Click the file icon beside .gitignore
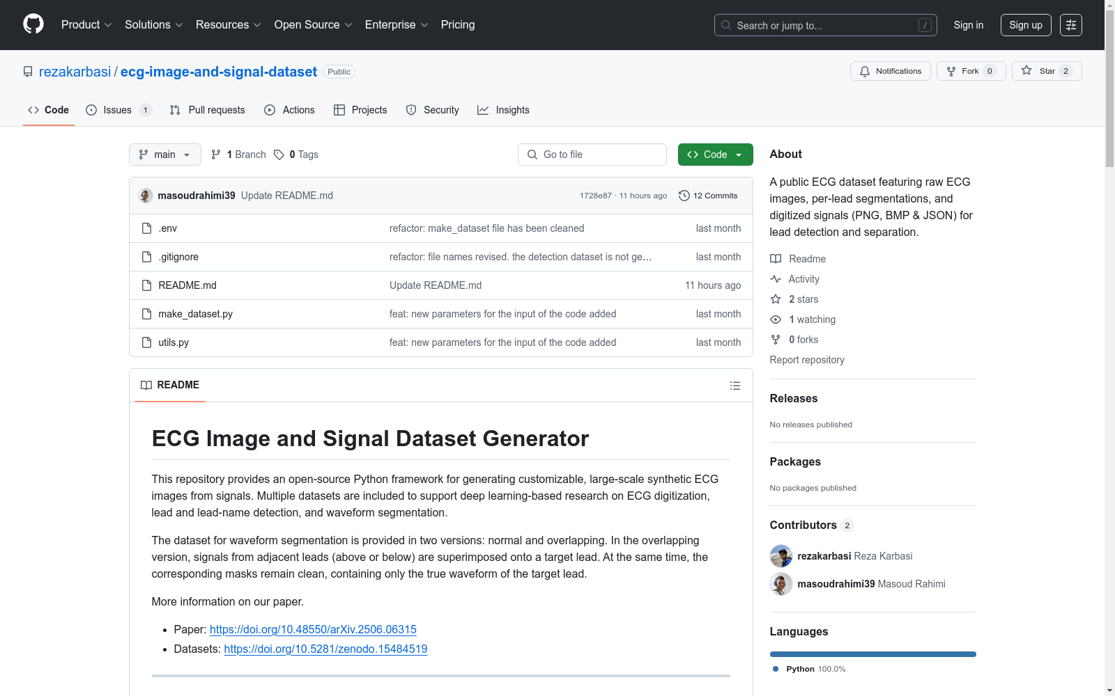The height and width of the screenshot is (696, 1115). pos(146,257)
